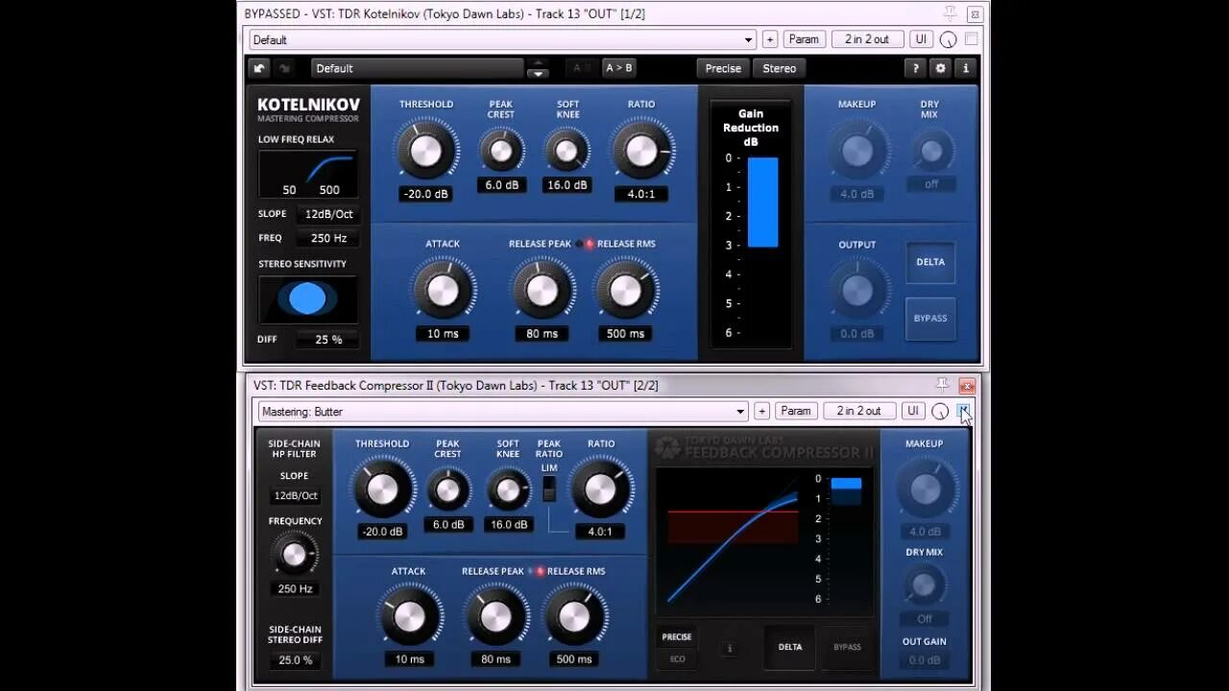Toggle the Feedback Compressor II enable checkbox
Viewport: 1229px width, 691px height.
tap(964, 411)
